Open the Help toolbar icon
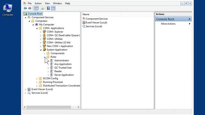Screen dimensions: 205x115 [48, 8]
